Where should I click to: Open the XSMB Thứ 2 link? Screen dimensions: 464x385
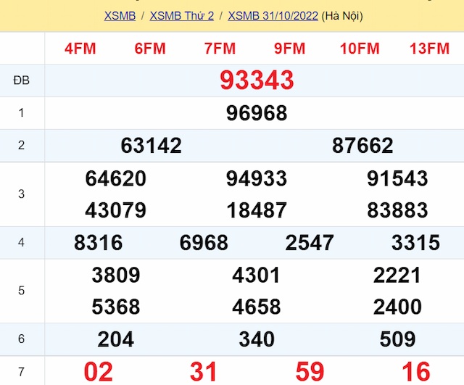click(181, 15)
